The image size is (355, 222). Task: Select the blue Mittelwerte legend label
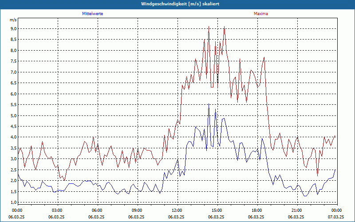click(x=93, y=14)
